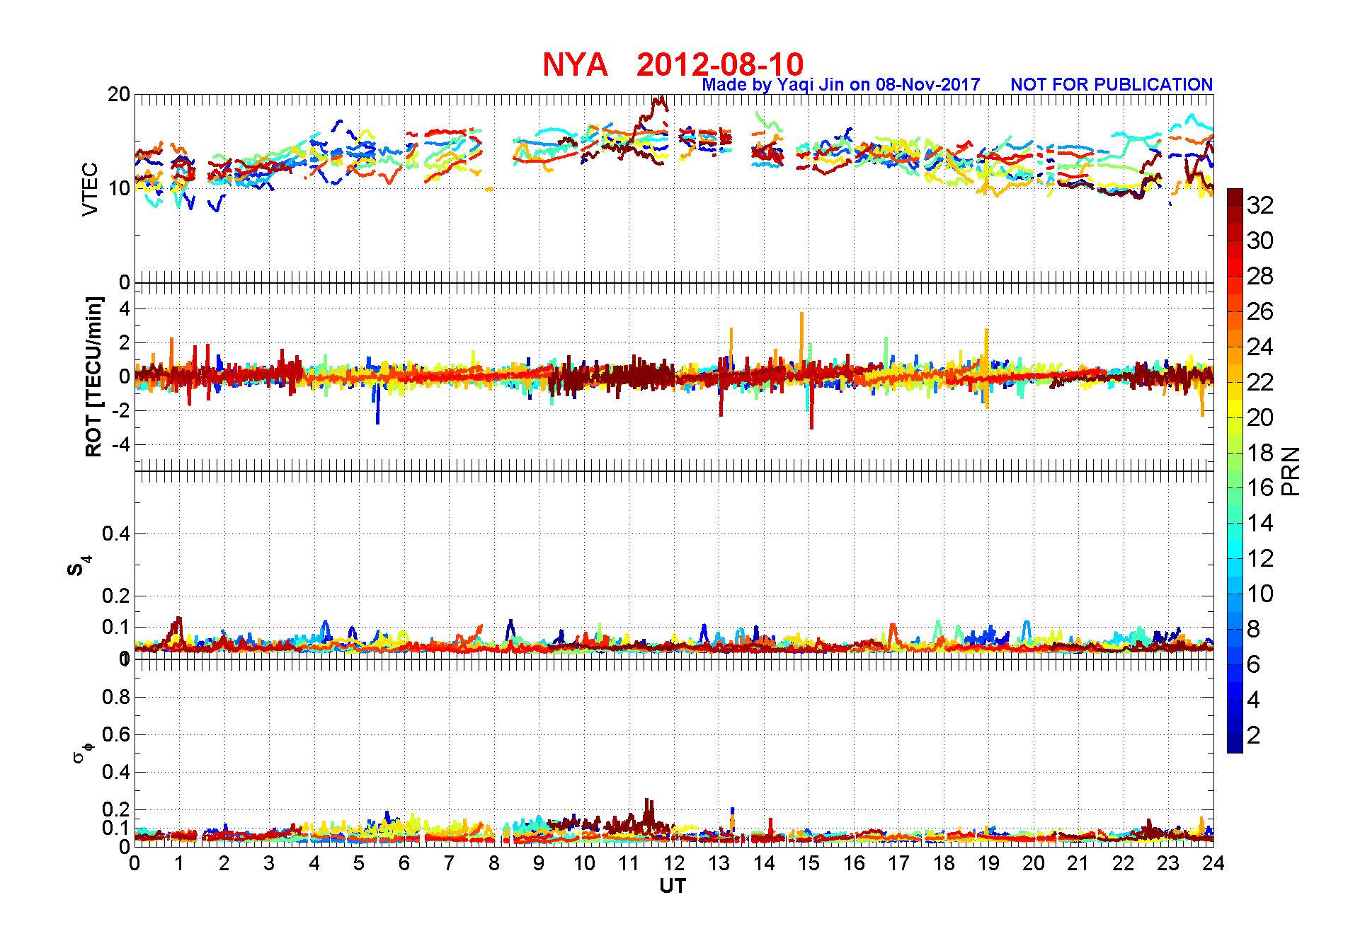Click the dark red sigma-phi peak near 11.4 UT
Screen dimensions: 1348x941
pyautogui.click(x=648, y=812)
